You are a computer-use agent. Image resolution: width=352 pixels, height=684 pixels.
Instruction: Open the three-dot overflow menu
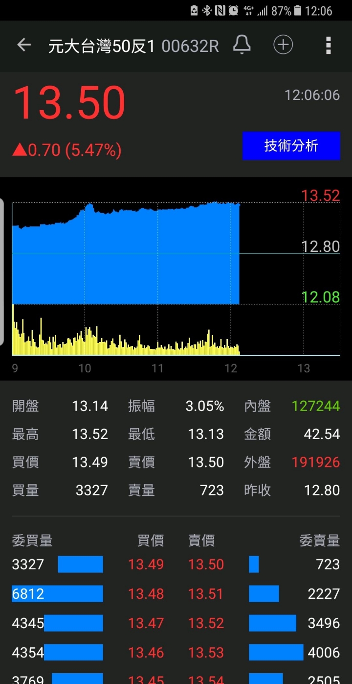pos(329,45)
